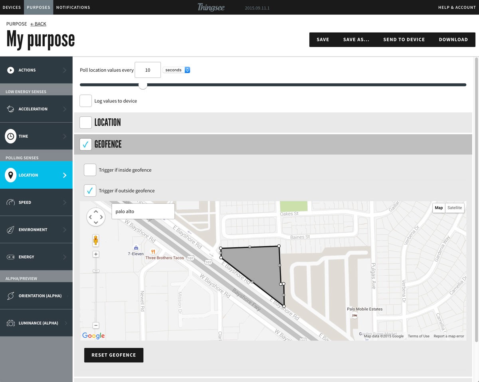The height and width of the screenshot is (382, 479).
Task: Click the geofence bottom corner vertex
Action: tap(284, 306)
